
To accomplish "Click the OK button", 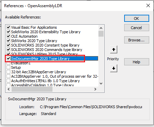I will [x=137, y=18].
